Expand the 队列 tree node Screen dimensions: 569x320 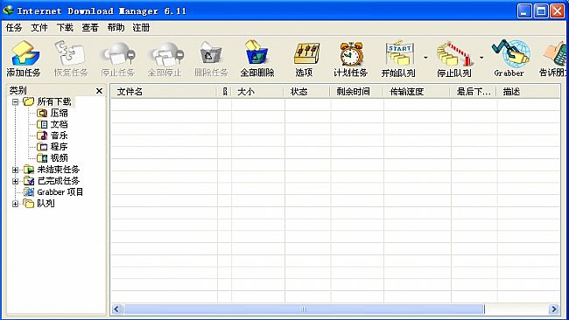15,204
